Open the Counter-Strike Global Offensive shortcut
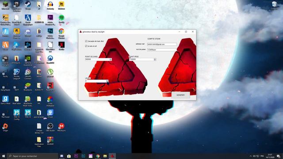The height and width of the screenshot is (159, 283). (x=5, y=19)
